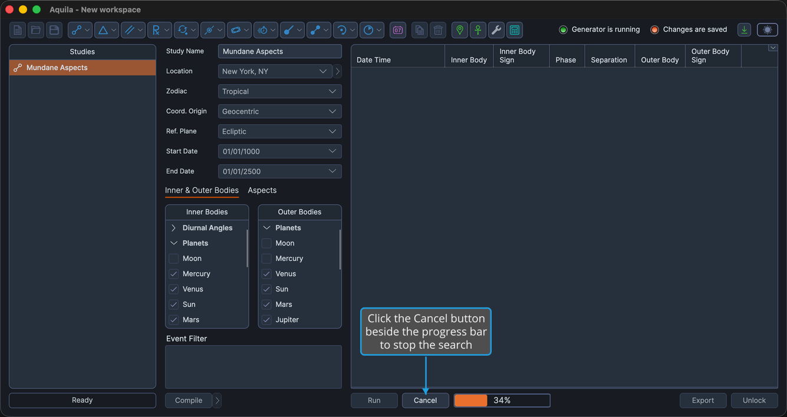787x417 pixels.
Task: Click the Separation column header
Action: click(x=610, y=56)
